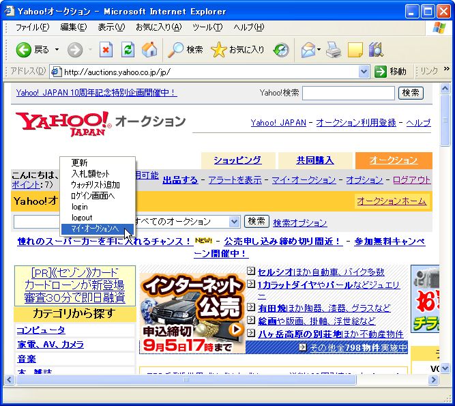Click the Research books icon

click(376, 50)
